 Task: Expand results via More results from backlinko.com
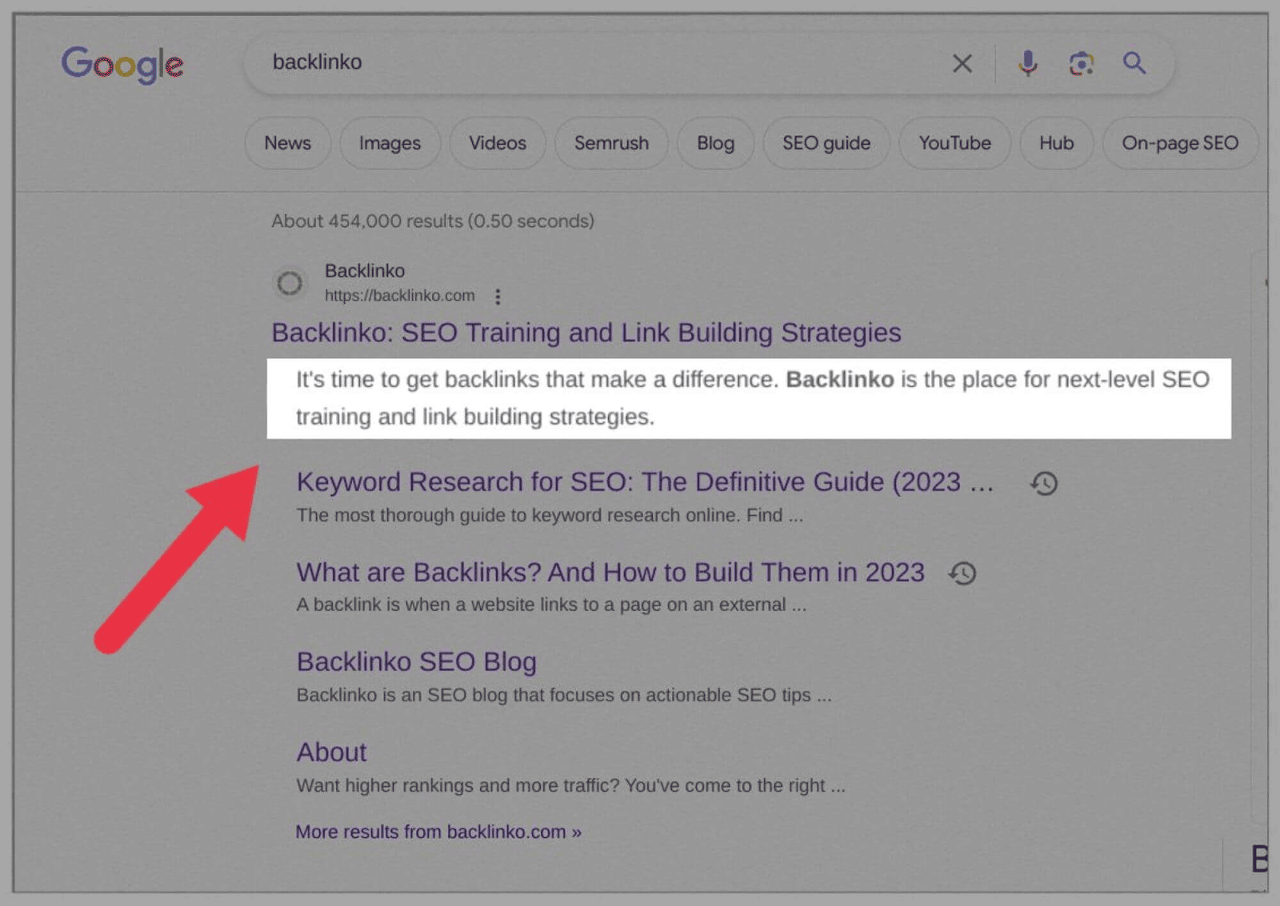pyautogui.click(x=437, y=832)
